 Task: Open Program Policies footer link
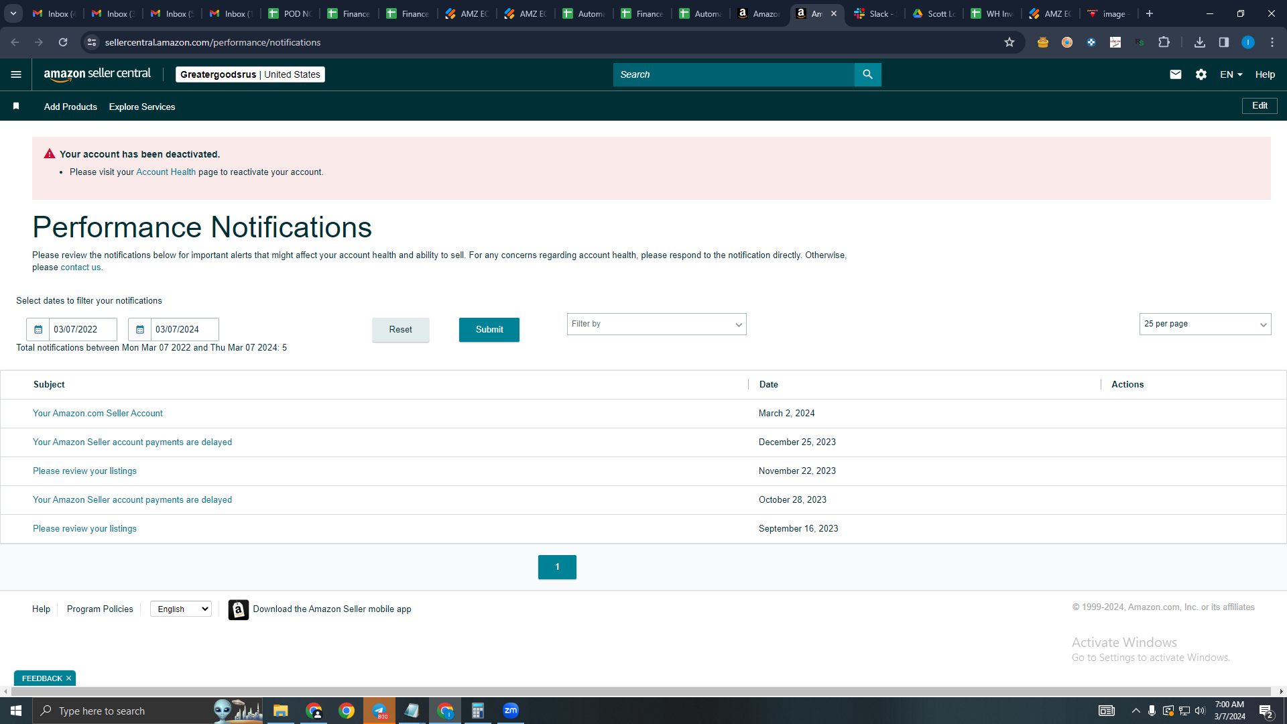coord(100,609)
